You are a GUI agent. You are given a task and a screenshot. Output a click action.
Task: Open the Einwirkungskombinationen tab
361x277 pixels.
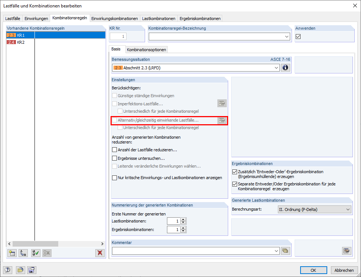pyautogui.click(x=115, y=19)
